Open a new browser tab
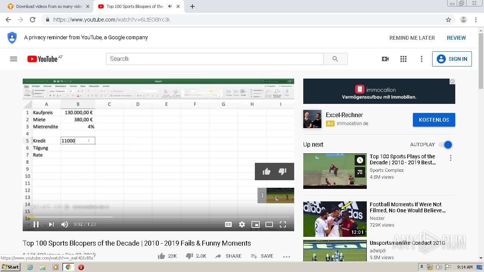Image resolution: width=484 pixels, height=272 pixels. point(192,6)
